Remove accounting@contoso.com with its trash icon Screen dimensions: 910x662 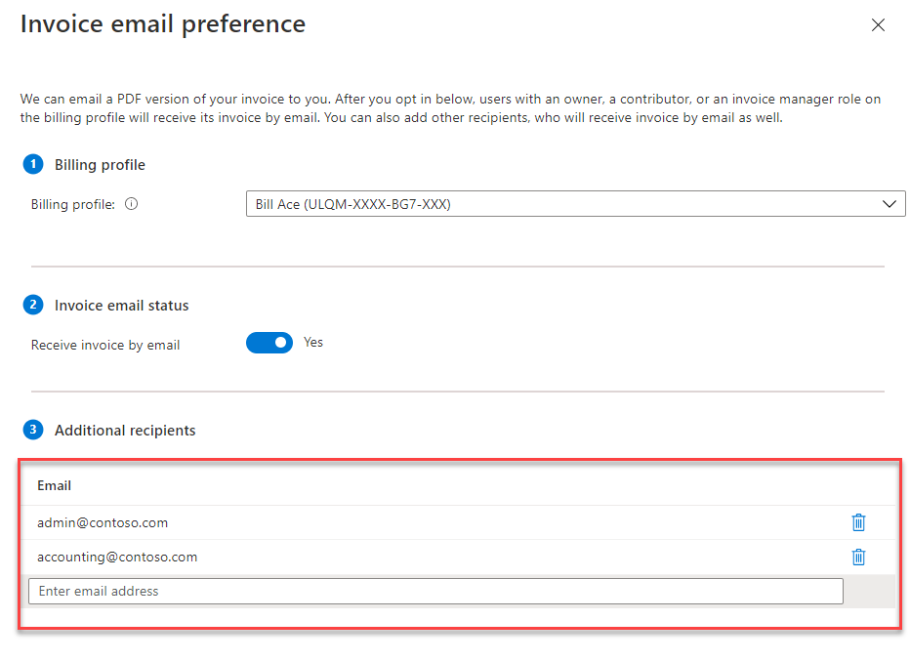point(858,558)
